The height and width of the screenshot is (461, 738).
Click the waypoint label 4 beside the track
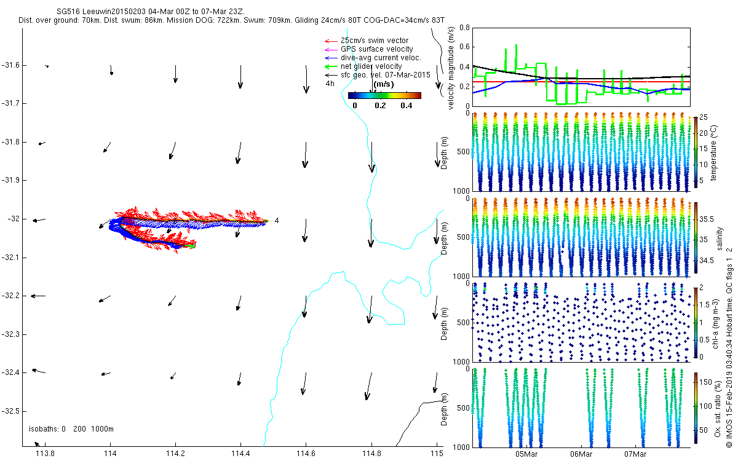tap(277, 220)
